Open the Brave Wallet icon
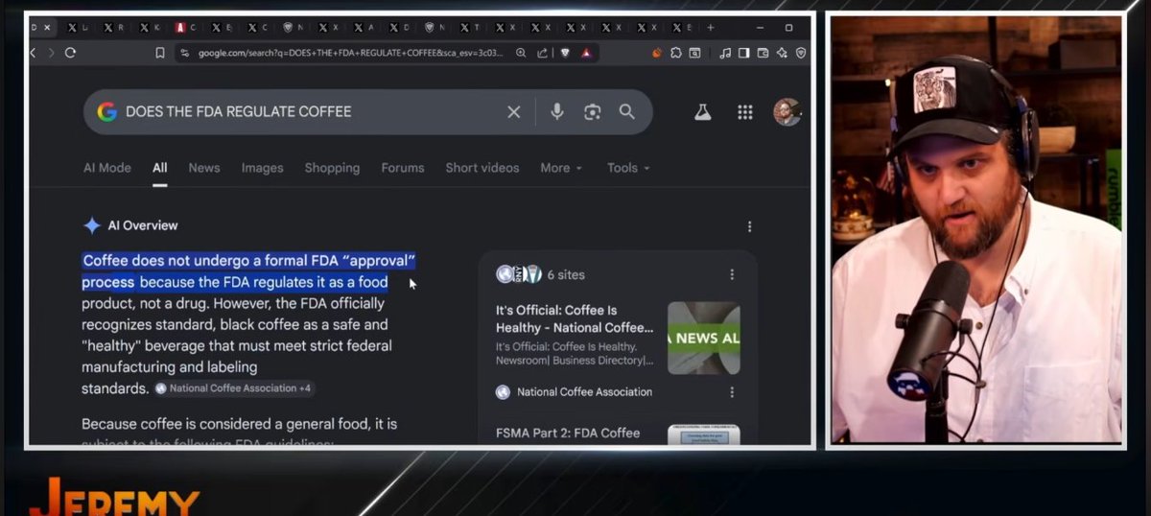The width and height of the screenshot is (1151, 516). coord(763,53)
